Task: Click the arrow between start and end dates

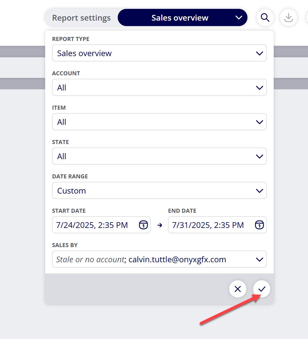Action: tap(160, 225)
